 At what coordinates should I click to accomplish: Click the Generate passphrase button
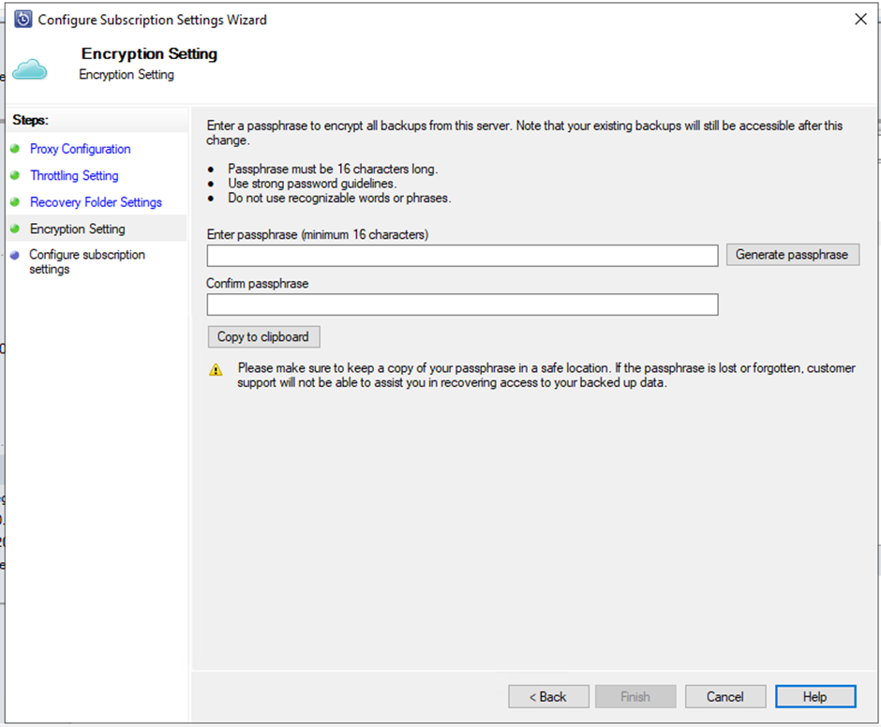point(793,254)
